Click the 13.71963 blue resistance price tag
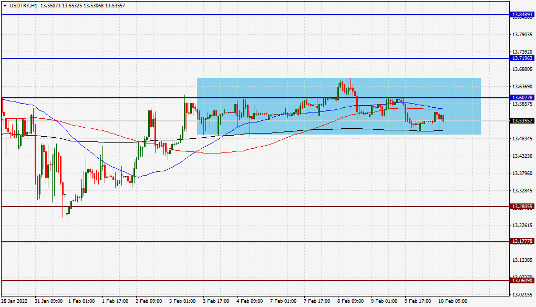 pyautogui.click(x=521, y=58)
